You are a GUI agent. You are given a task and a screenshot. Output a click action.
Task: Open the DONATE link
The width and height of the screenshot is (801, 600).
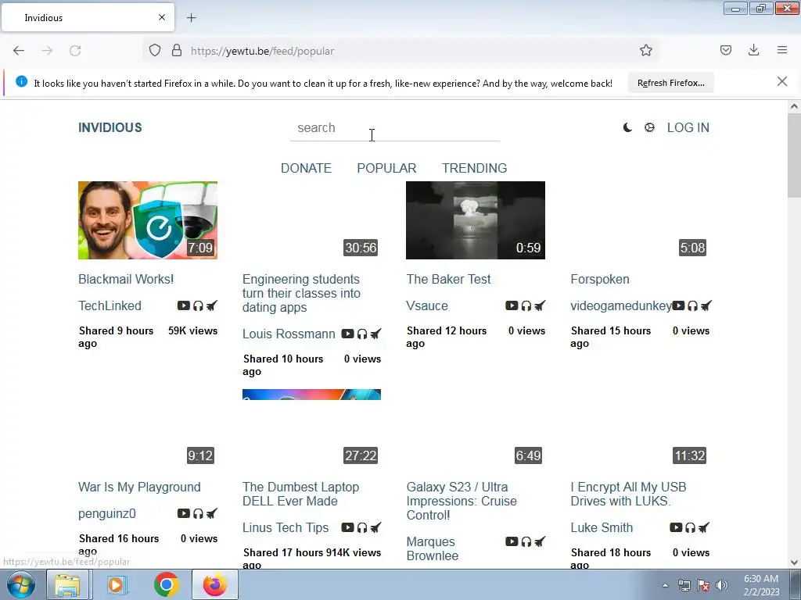[x=306, y=168]
